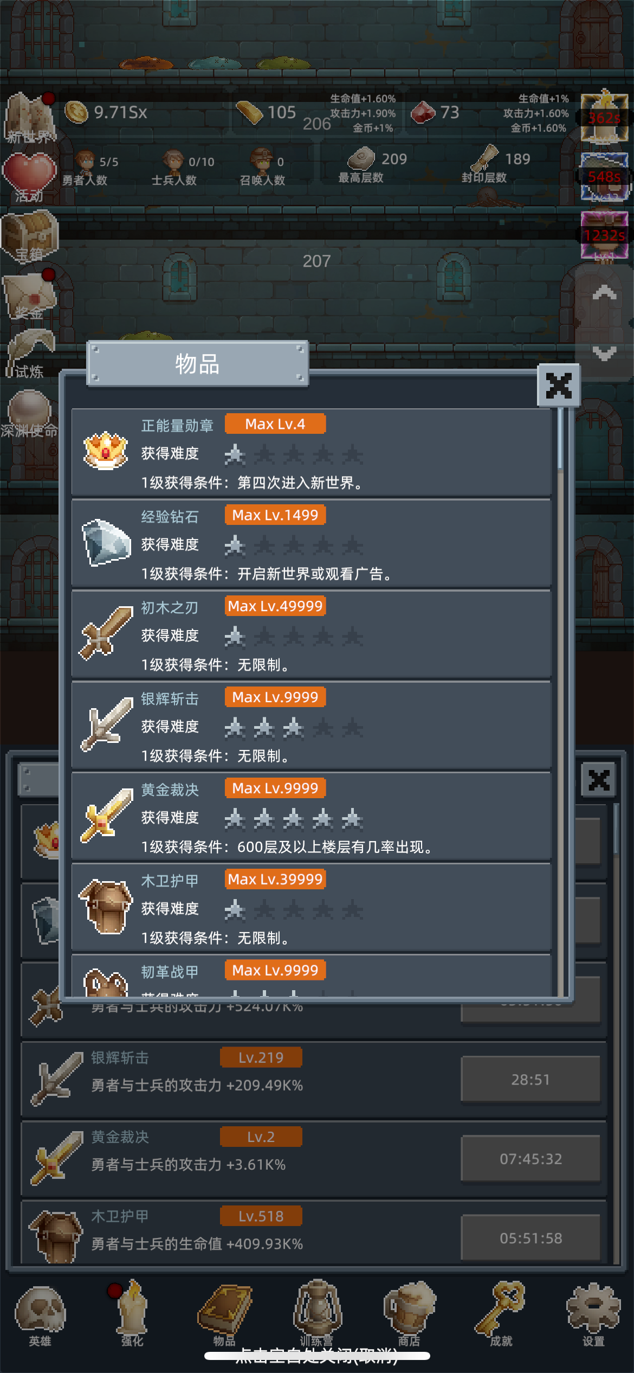Tap the 1232s timed buff icon
Screen dimensions: 634x1373
pos(604,235)
